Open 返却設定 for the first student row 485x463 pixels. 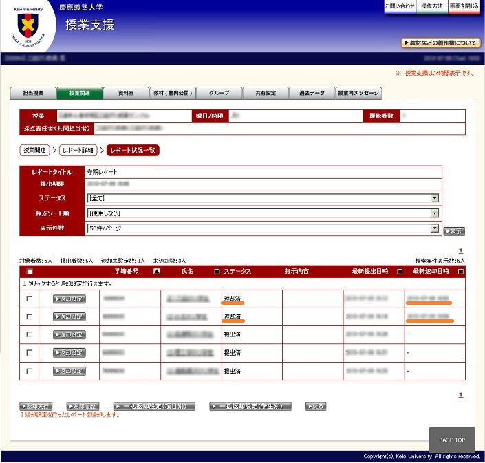pyautogui.click(x=69, y=299)
